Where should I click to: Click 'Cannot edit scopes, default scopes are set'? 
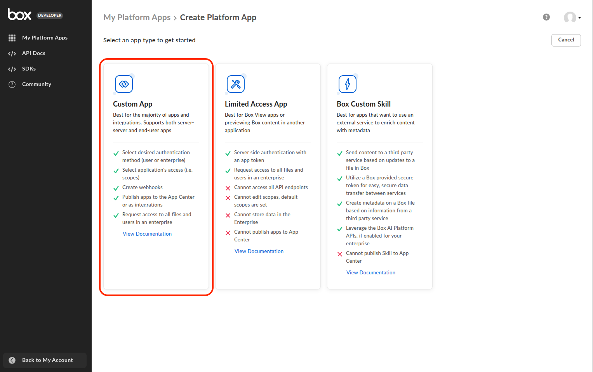point(266,201)
